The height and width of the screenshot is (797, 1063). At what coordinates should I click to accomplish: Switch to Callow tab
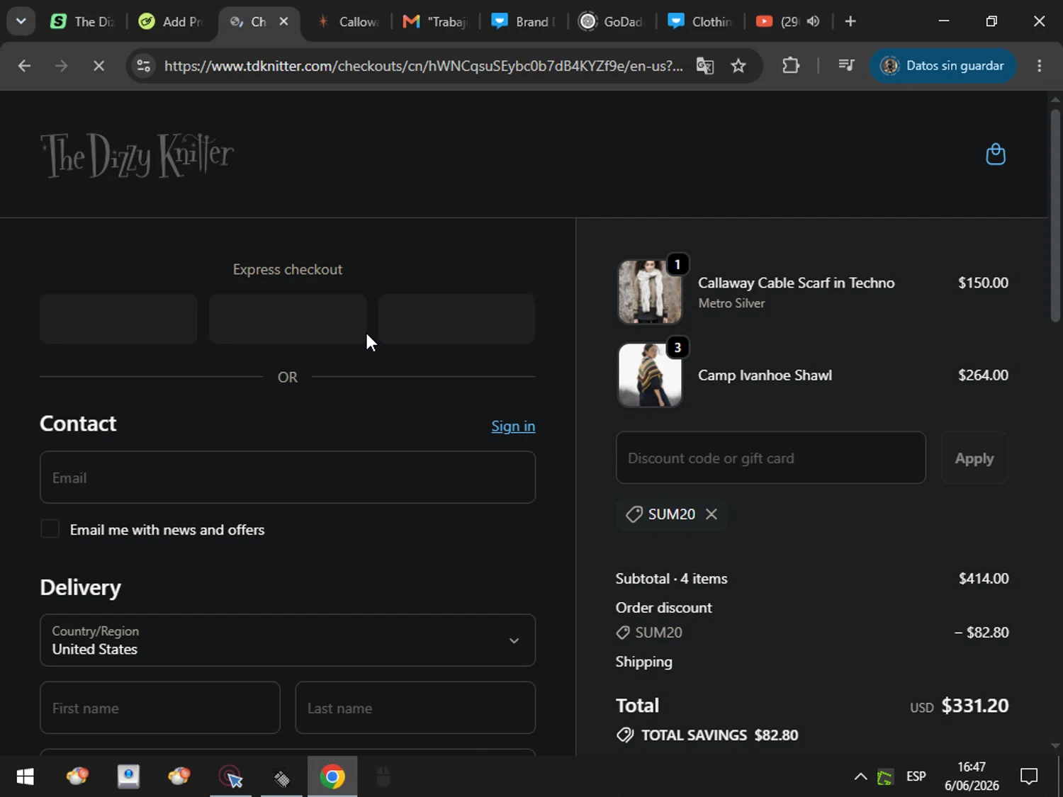[349, 21]
